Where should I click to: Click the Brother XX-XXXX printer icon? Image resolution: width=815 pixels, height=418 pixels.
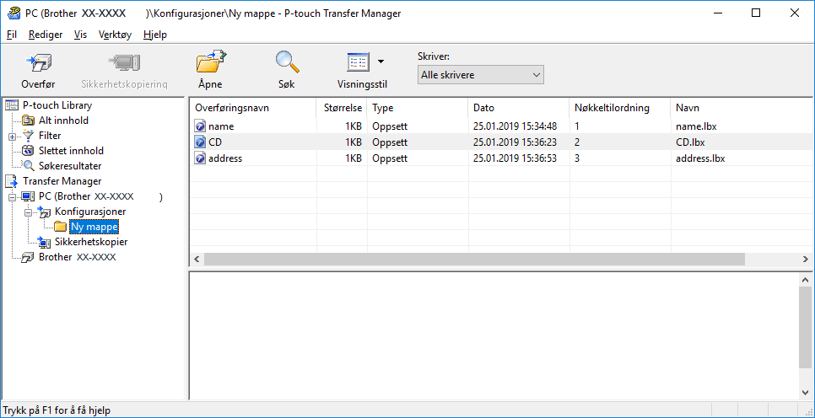coord(28,258)
